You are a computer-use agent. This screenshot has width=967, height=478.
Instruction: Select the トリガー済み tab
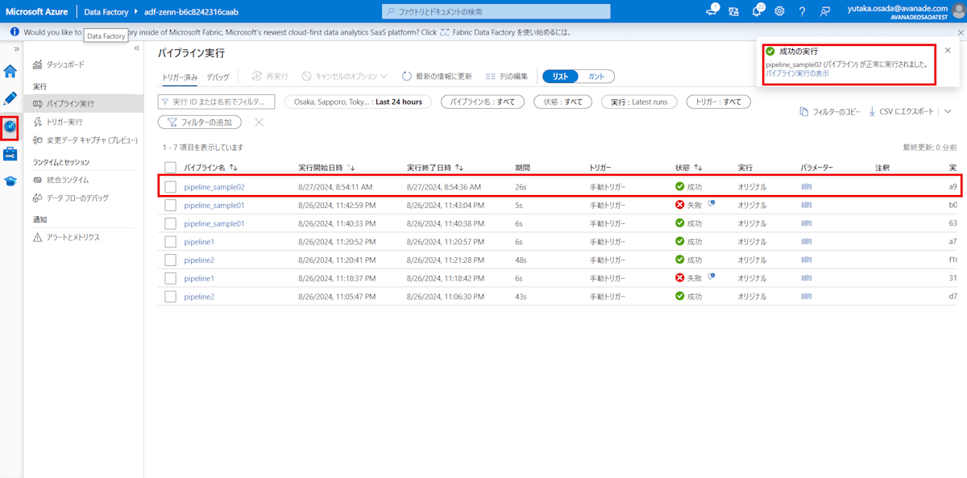pos(180,77)
